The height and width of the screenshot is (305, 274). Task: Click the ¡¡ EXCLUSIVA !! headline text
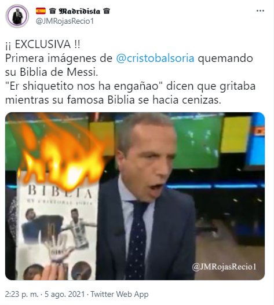click(43, 45)
